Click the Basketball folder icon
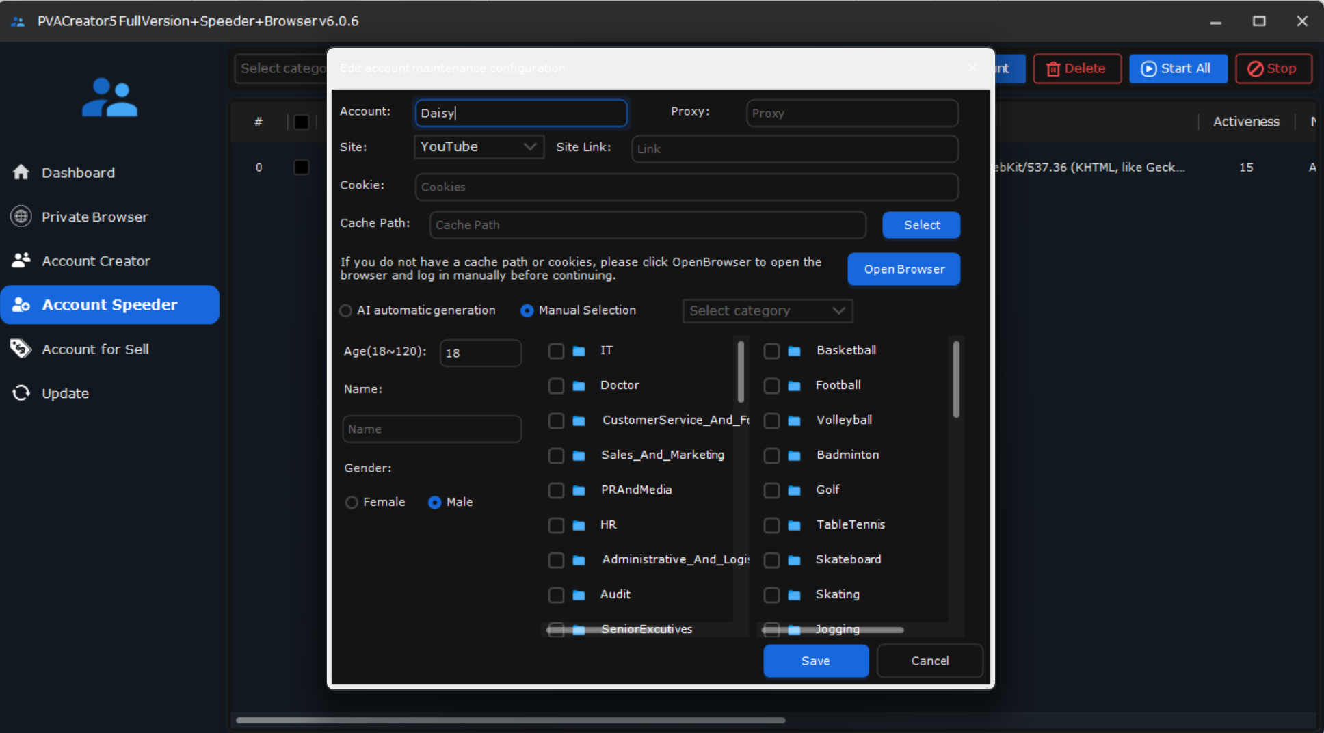Screen dimensions: 1324x733 (x=794, y=351)
